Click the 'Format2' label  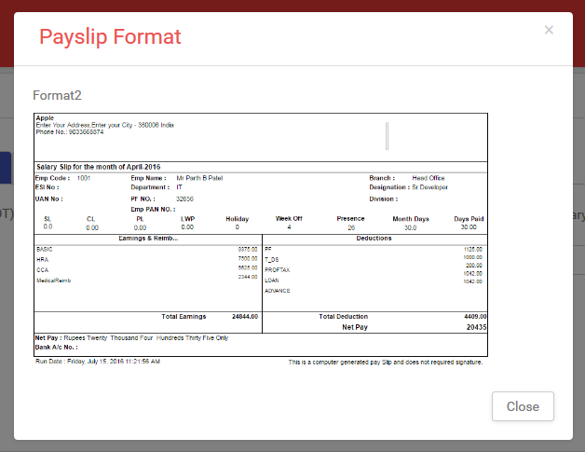pos(57,95)
